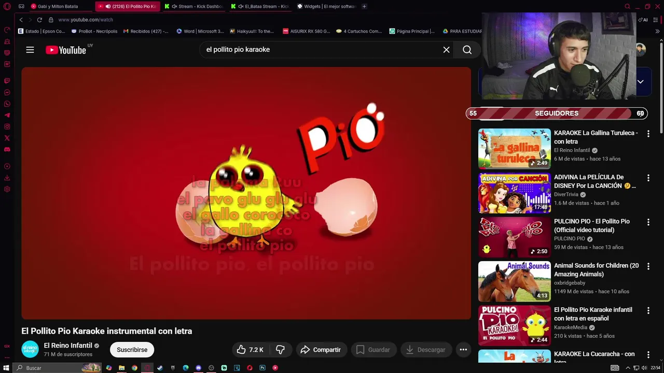The height and width of the screenshot is (373, 664).
Task: Open options menu for ADIVINA La PELÍCULA video
Action: click(x=648, y=178)
